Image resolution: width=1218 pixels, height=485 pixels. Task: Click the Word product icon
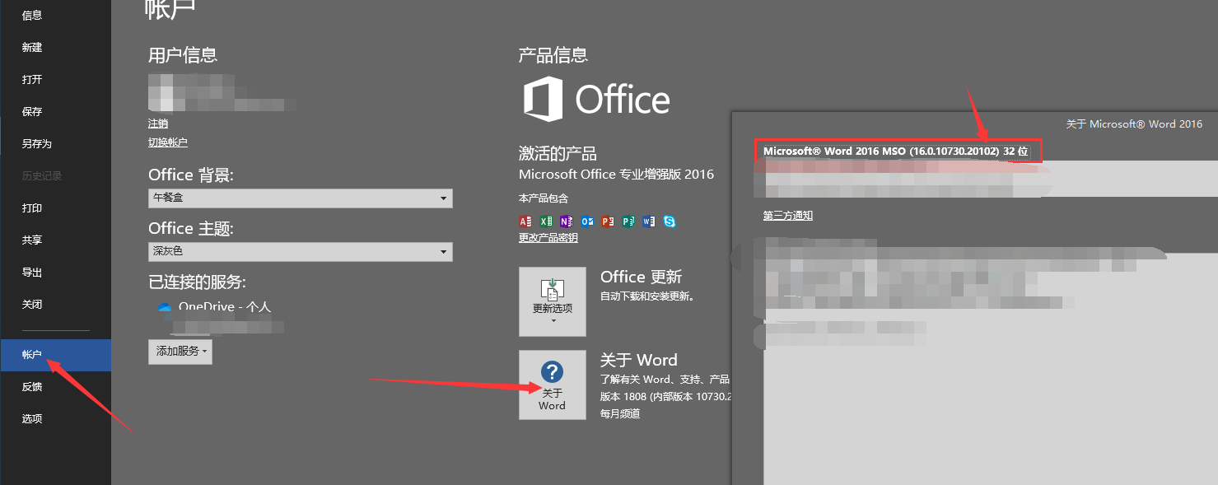coord(649,222)
